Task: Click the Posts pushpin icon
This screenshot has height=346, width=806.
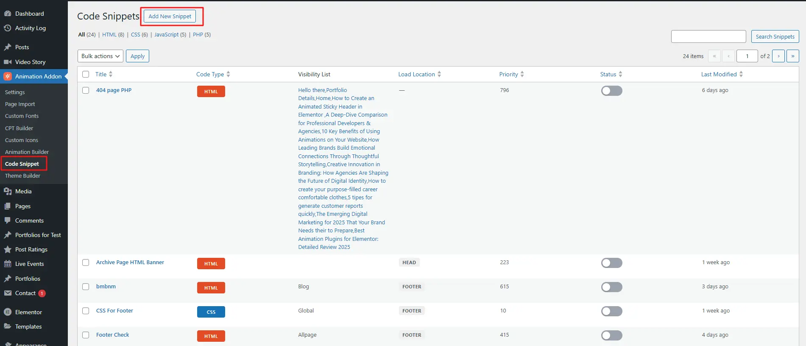Action: (x=8, y=47)
